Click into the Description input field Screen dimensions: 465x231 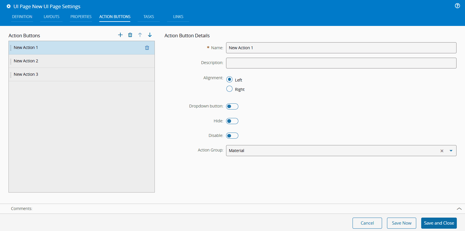click(x=341, y=63)
